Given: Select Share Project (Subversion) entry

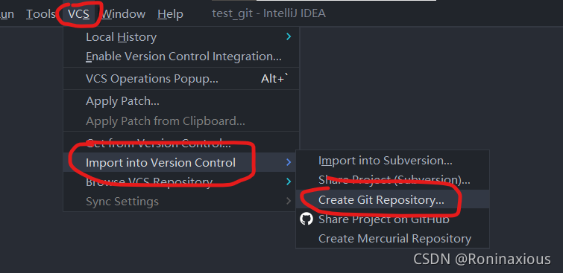Looking at the screenshot, I should point(392,179).
